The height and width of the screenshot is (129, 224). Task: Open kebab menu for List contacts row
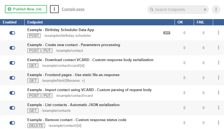219,108
